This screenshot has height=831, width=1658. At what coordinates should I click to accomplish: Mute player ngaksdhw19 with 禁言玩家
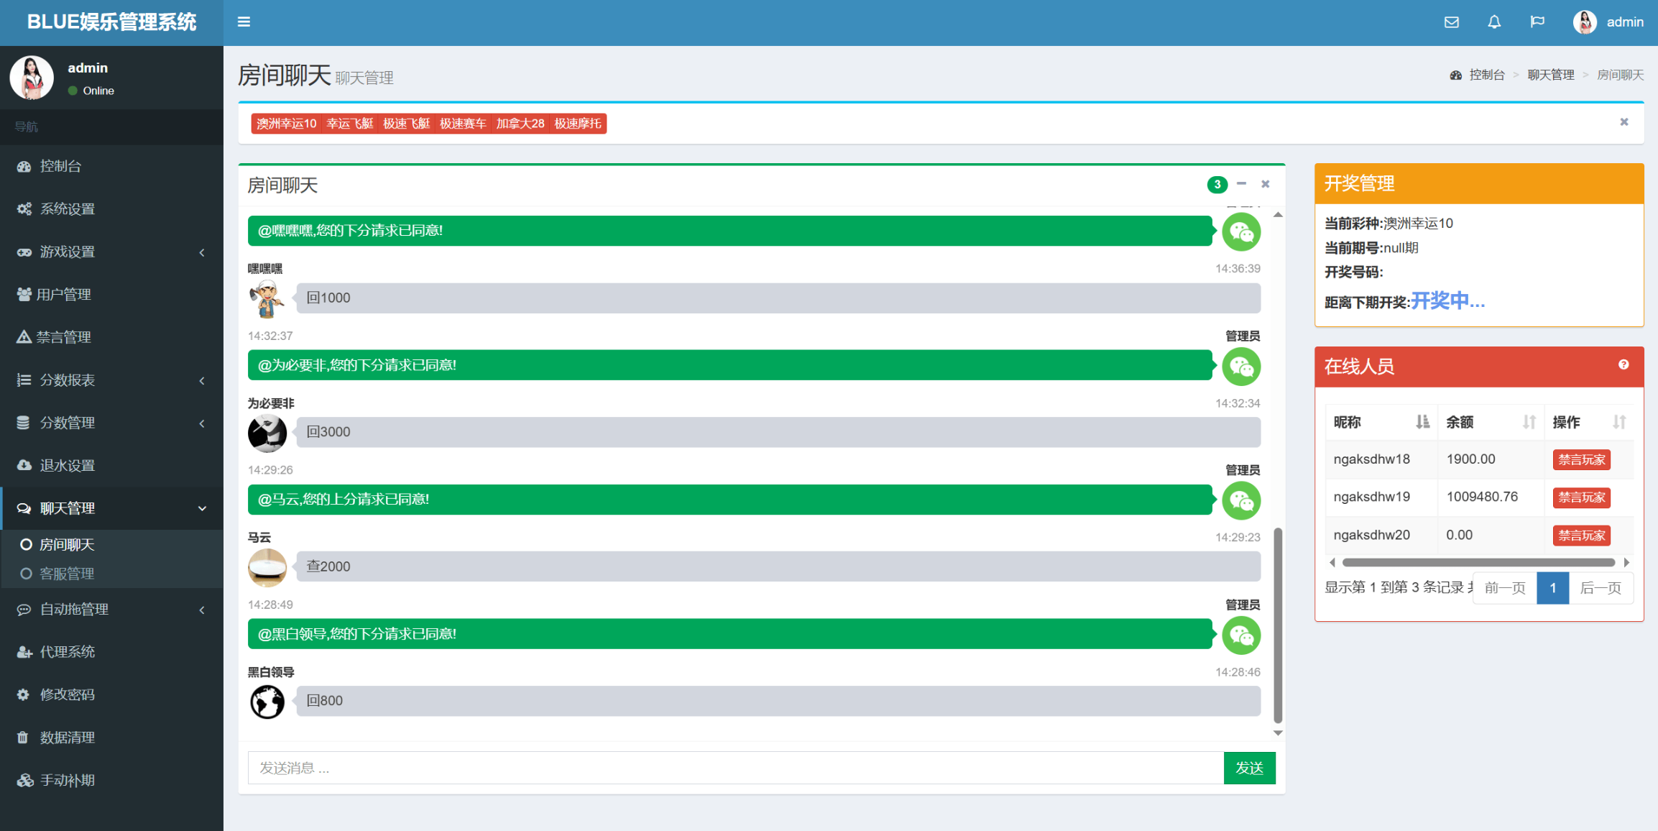coord(1581,497)
